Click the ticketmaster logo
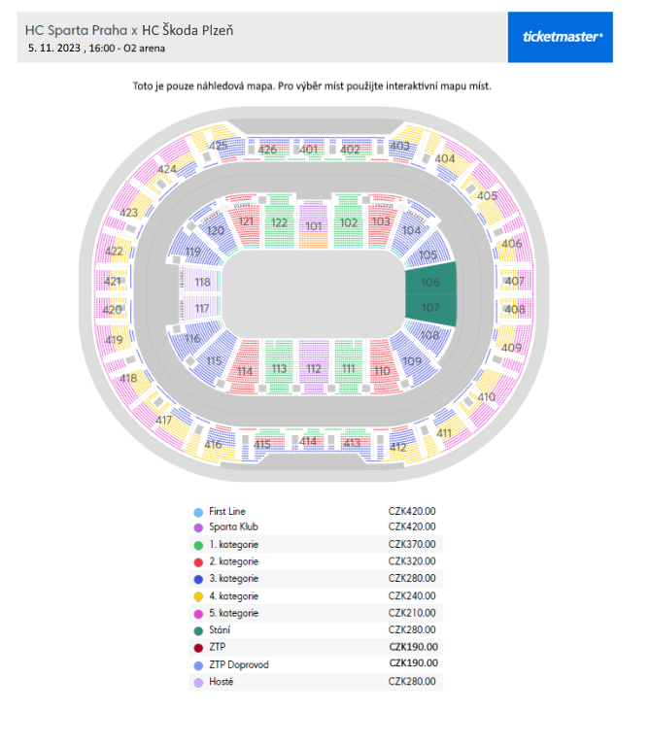The image size is (651, 746). (x=562, y=37)
